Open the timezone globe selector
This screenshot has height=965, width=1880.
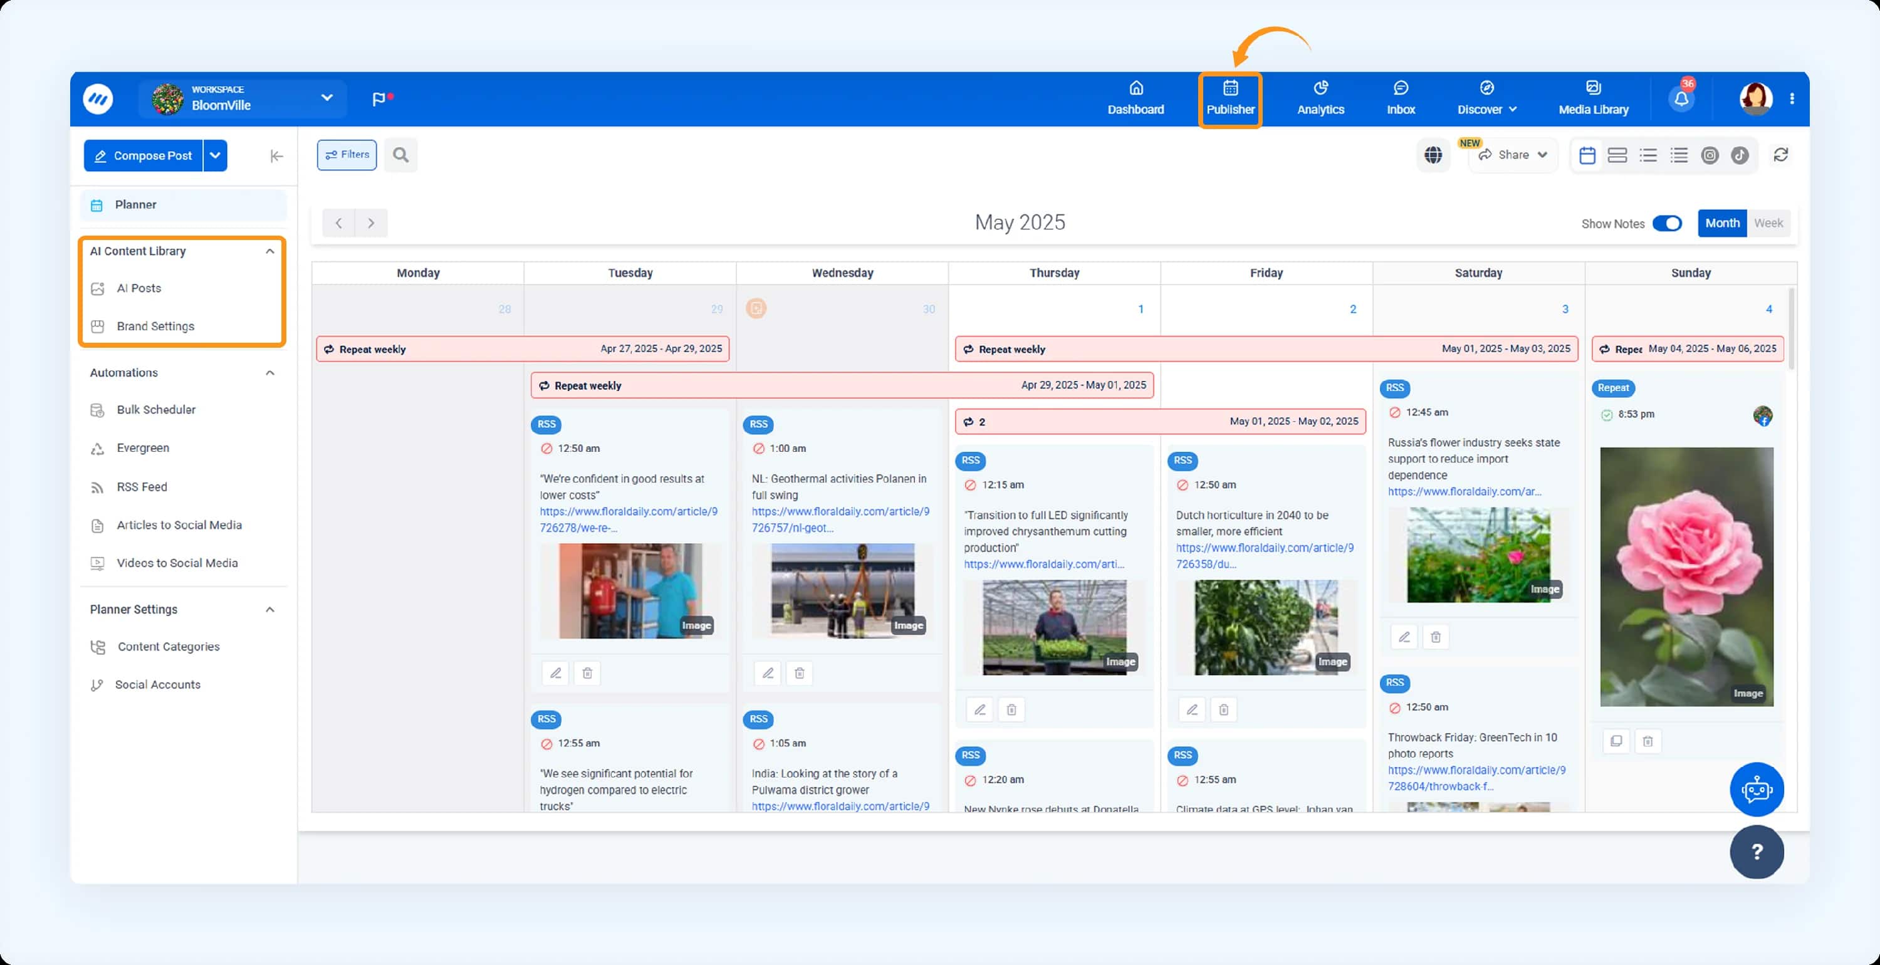click(1433, 155)
